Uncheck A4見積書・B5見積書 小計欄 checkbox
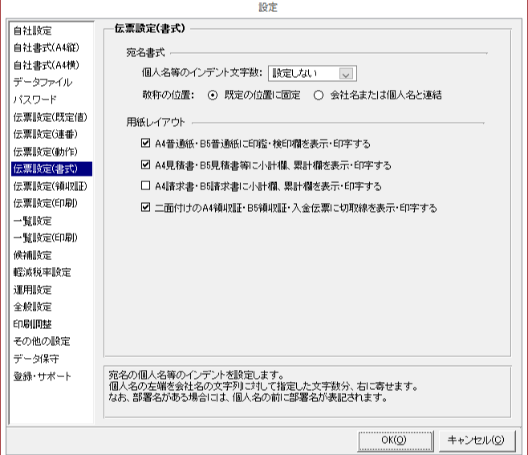This screenshot has width=528, height=455. (x=145, y=165)
